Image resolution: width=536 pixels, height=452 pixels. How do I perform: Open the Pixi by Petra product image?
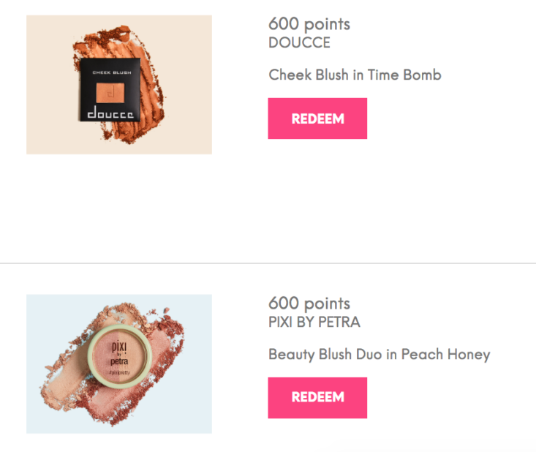[119, 364]
